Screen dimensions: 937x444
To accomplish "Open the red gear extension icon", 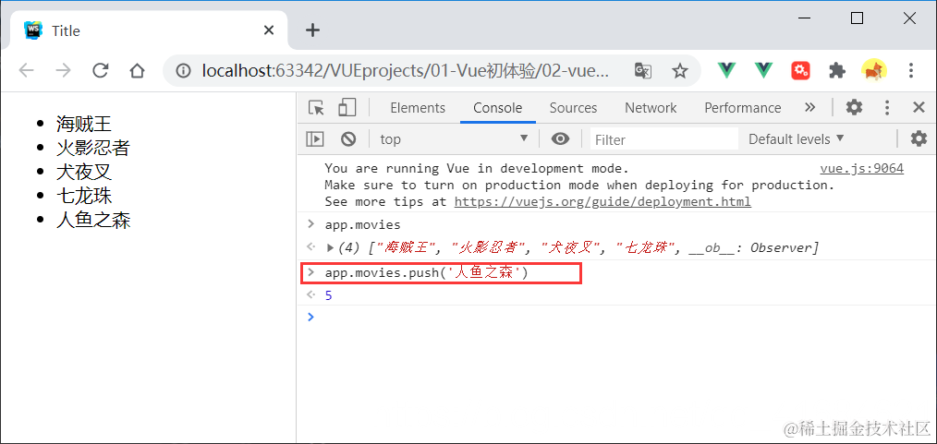I will (x=801, y=70).
